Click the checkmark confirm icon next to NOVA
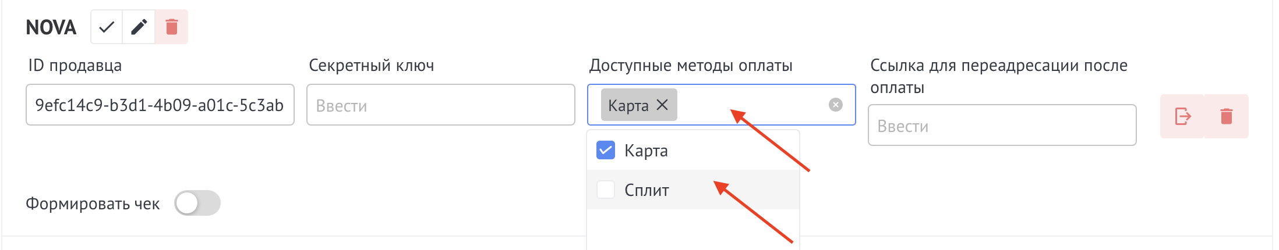Image resolution: width=1279 pixels, height=250 pixels. [107, 27]
